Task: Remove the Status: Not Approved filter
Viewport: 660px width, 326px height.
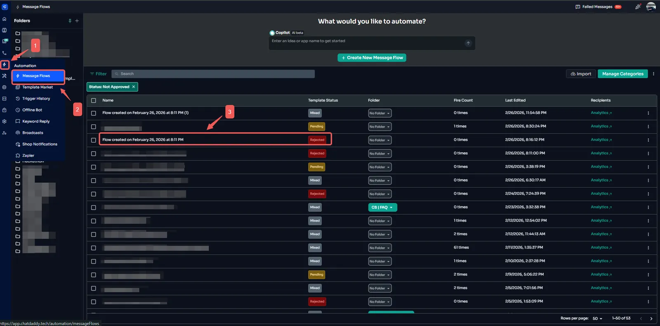Action: (x=134, y=87)
